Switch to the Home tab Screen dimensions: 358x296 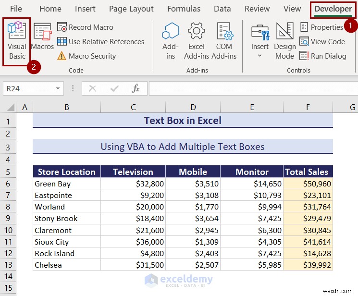click(x=50, y=9)
